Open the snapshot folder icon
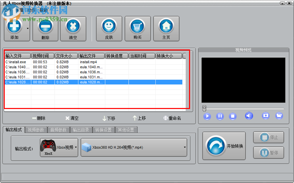Screen dimensions: 294x183 click(279, 116)
